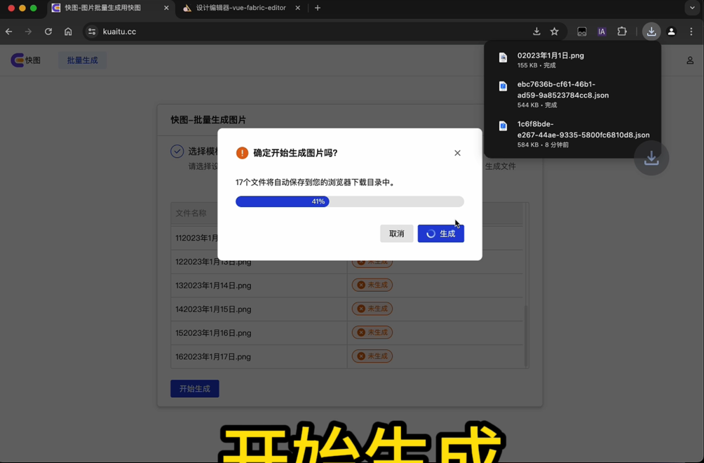Open the browser Downloads tray icon
The height and width of the screenshot is (463, 704).
pyautogui.click(x=651, y=31)
